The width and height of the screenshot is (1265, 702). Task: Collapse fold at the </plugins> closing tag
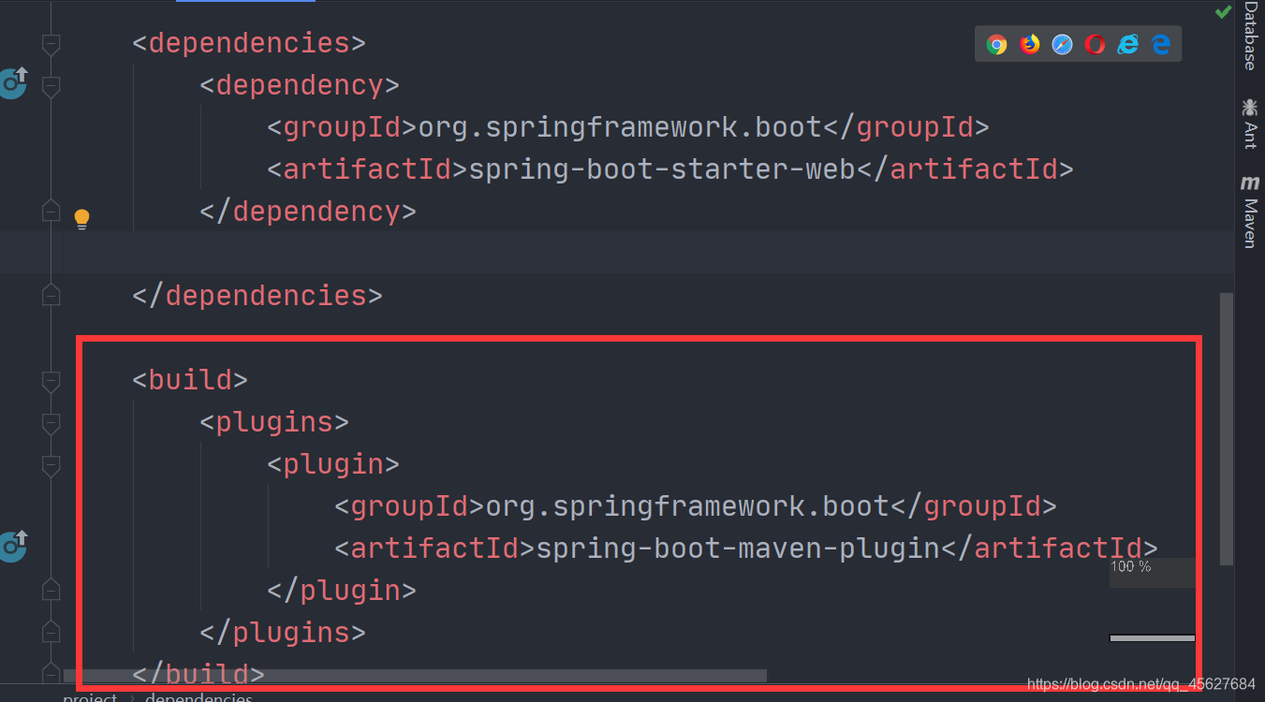coord(51,633)
